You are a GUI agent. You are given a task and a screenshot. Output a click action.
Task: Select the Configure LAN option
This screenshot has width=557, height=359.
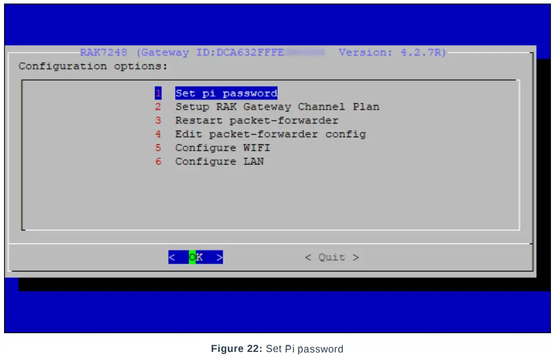(x=219, y=162)
